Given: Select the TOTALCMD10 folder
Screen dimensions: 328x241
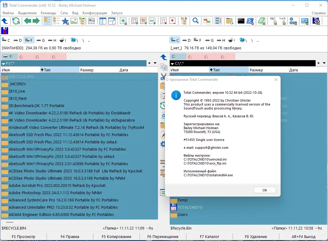Looking at the screenshot, I should 190,207.
